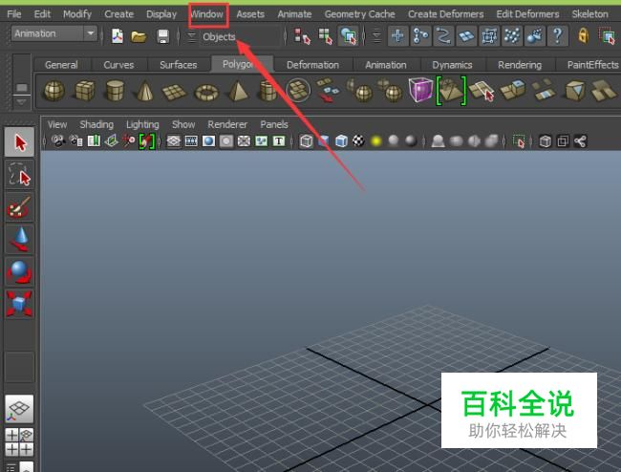Create a polygon cube from shelf

(84, 91)
